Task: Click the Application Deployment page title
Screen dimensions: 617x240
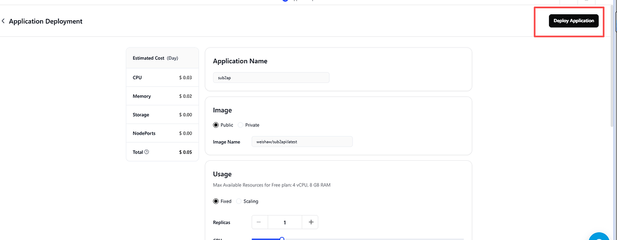Action: coord(46,21)
